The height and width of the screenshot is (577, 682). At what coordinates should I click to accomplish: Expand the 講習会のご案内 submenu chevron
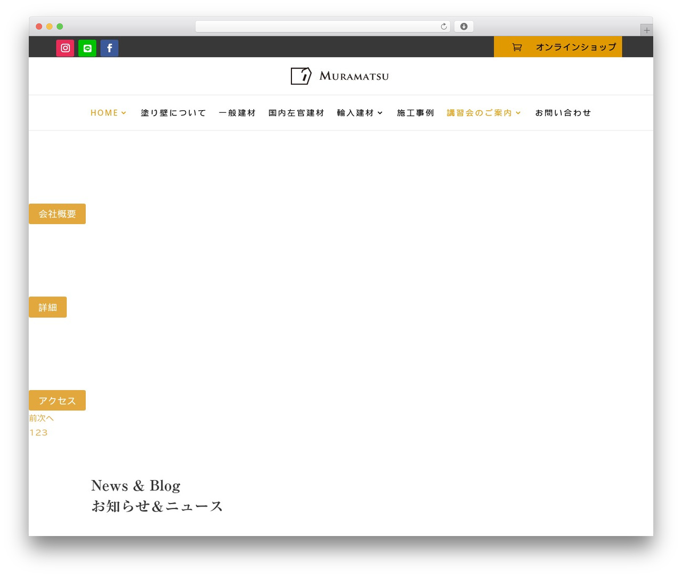[518, 113]
